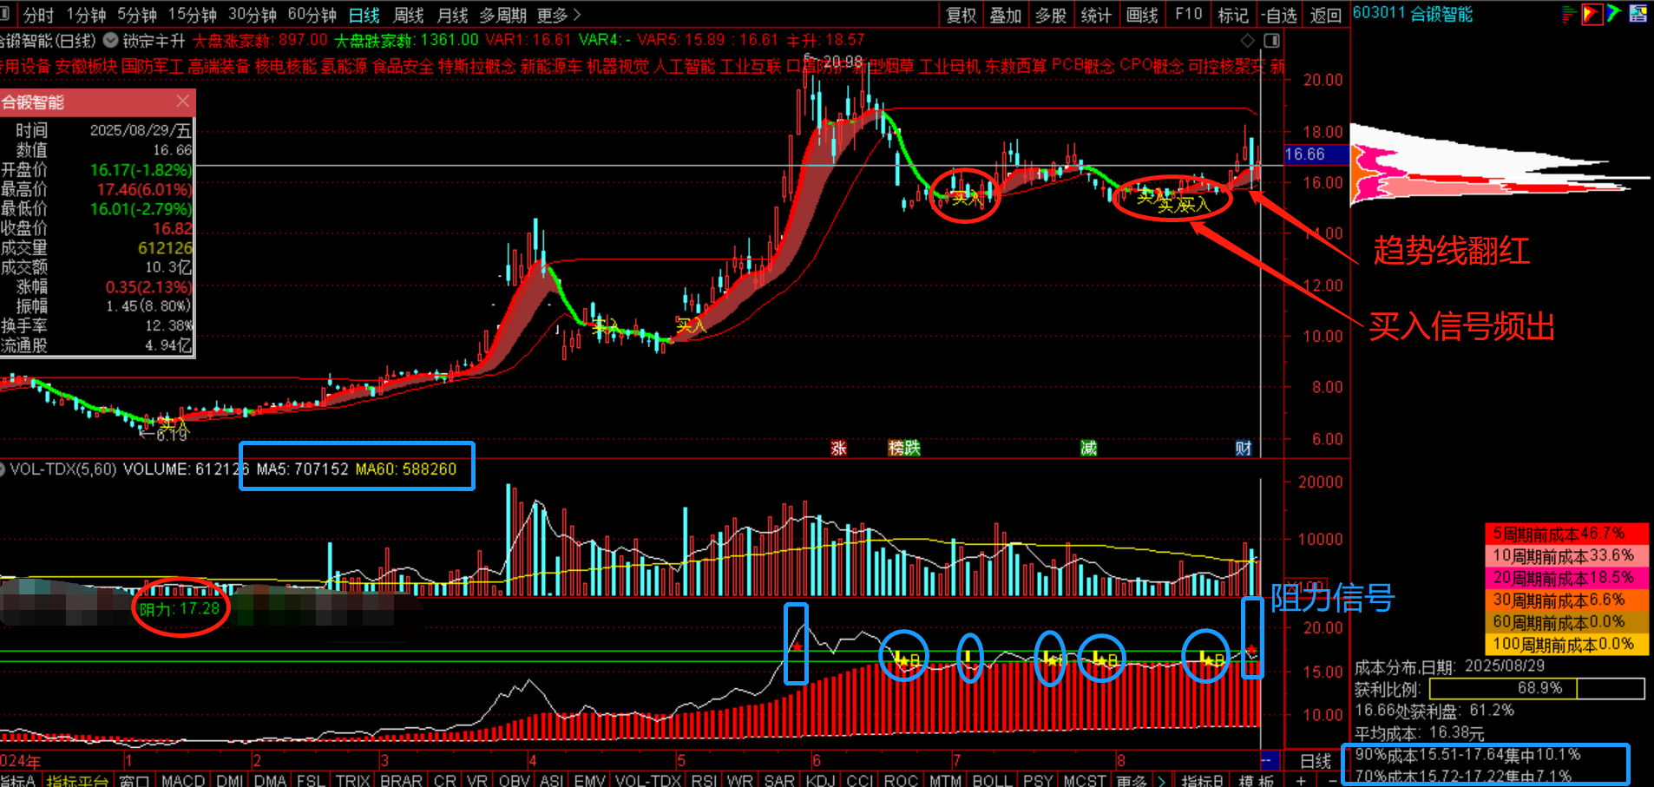Select the ASI indicator tab
1654x787 pixels.
551,780
